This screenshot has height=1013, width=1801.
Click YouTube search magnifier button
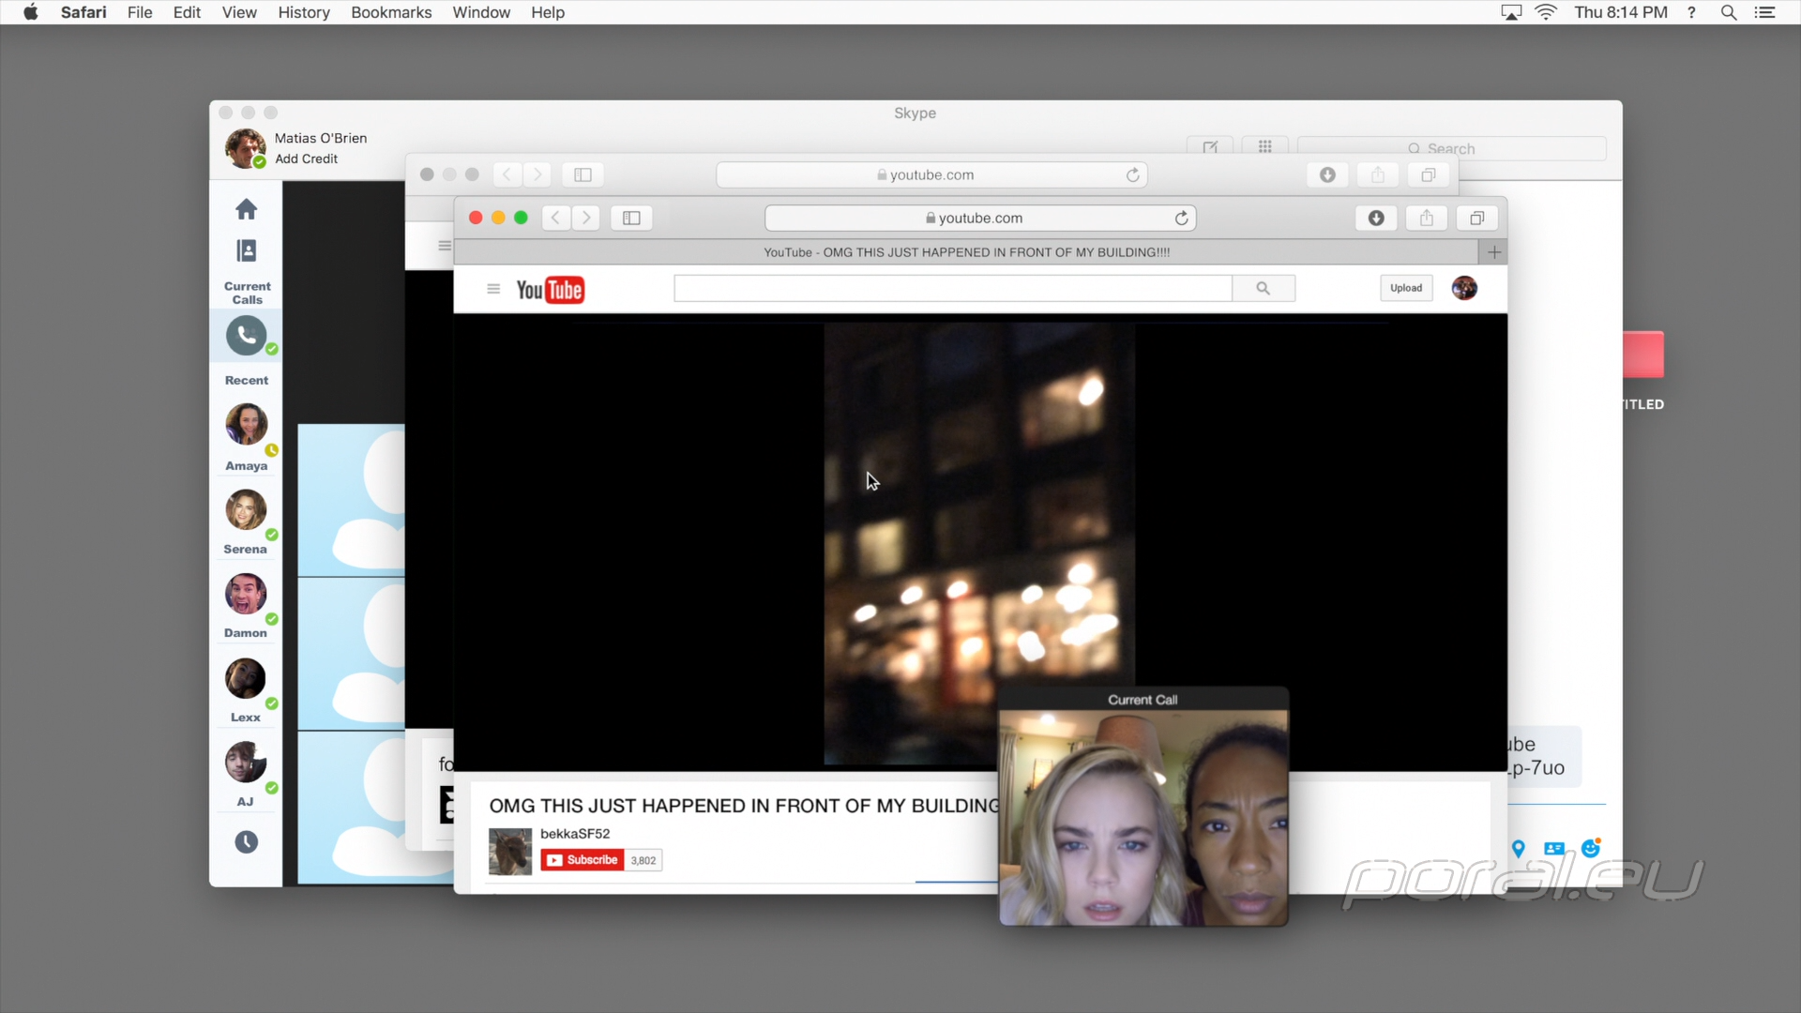tap(1264, 288)
